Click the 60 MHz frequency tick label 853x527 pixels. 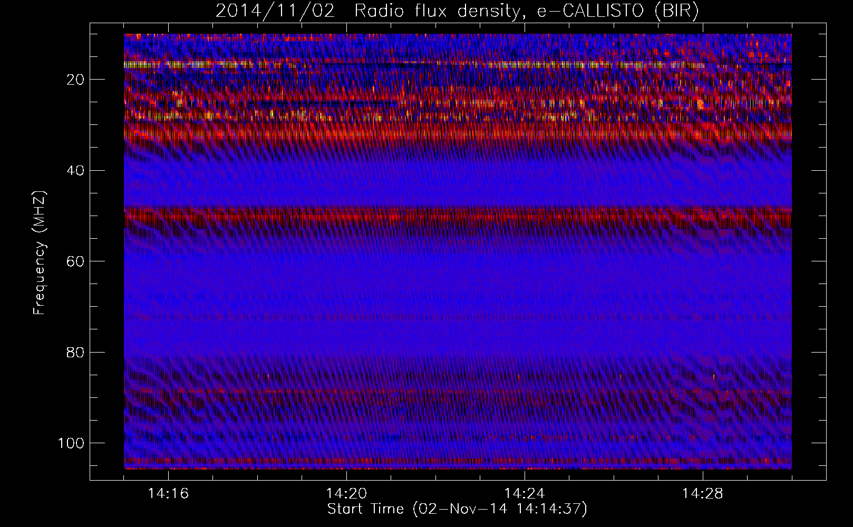click(x=75, y=261)
